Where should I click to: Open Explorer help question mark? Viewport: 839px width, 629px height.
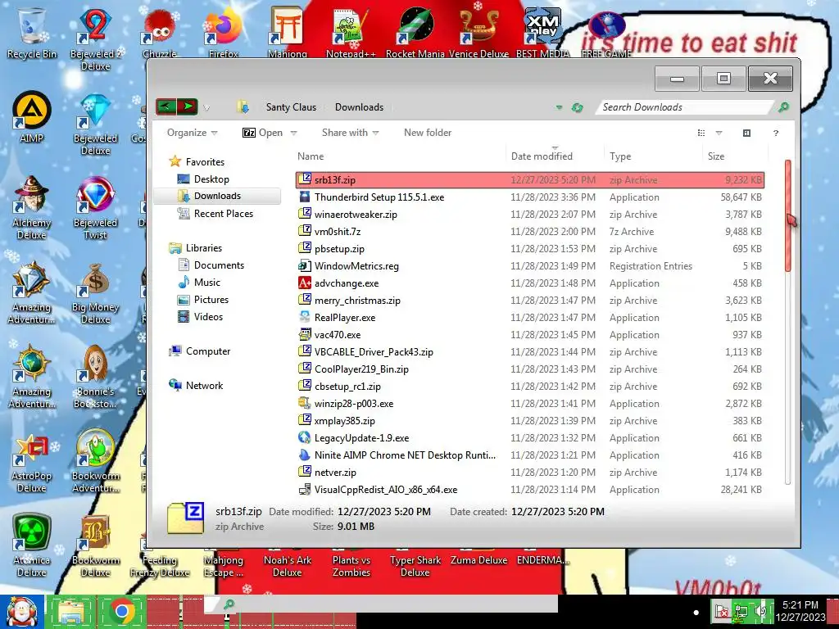pyautogui.click(x=775, y=133)
